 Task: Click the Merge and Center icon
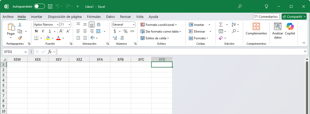point(98,31)
